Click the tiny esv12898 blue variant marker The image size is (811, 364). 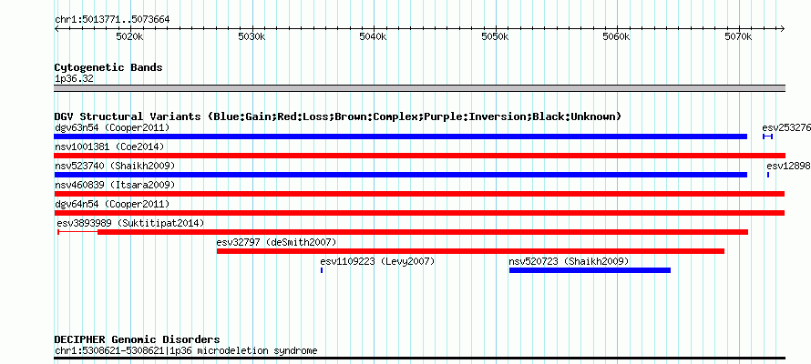click(x=768, y=175)
